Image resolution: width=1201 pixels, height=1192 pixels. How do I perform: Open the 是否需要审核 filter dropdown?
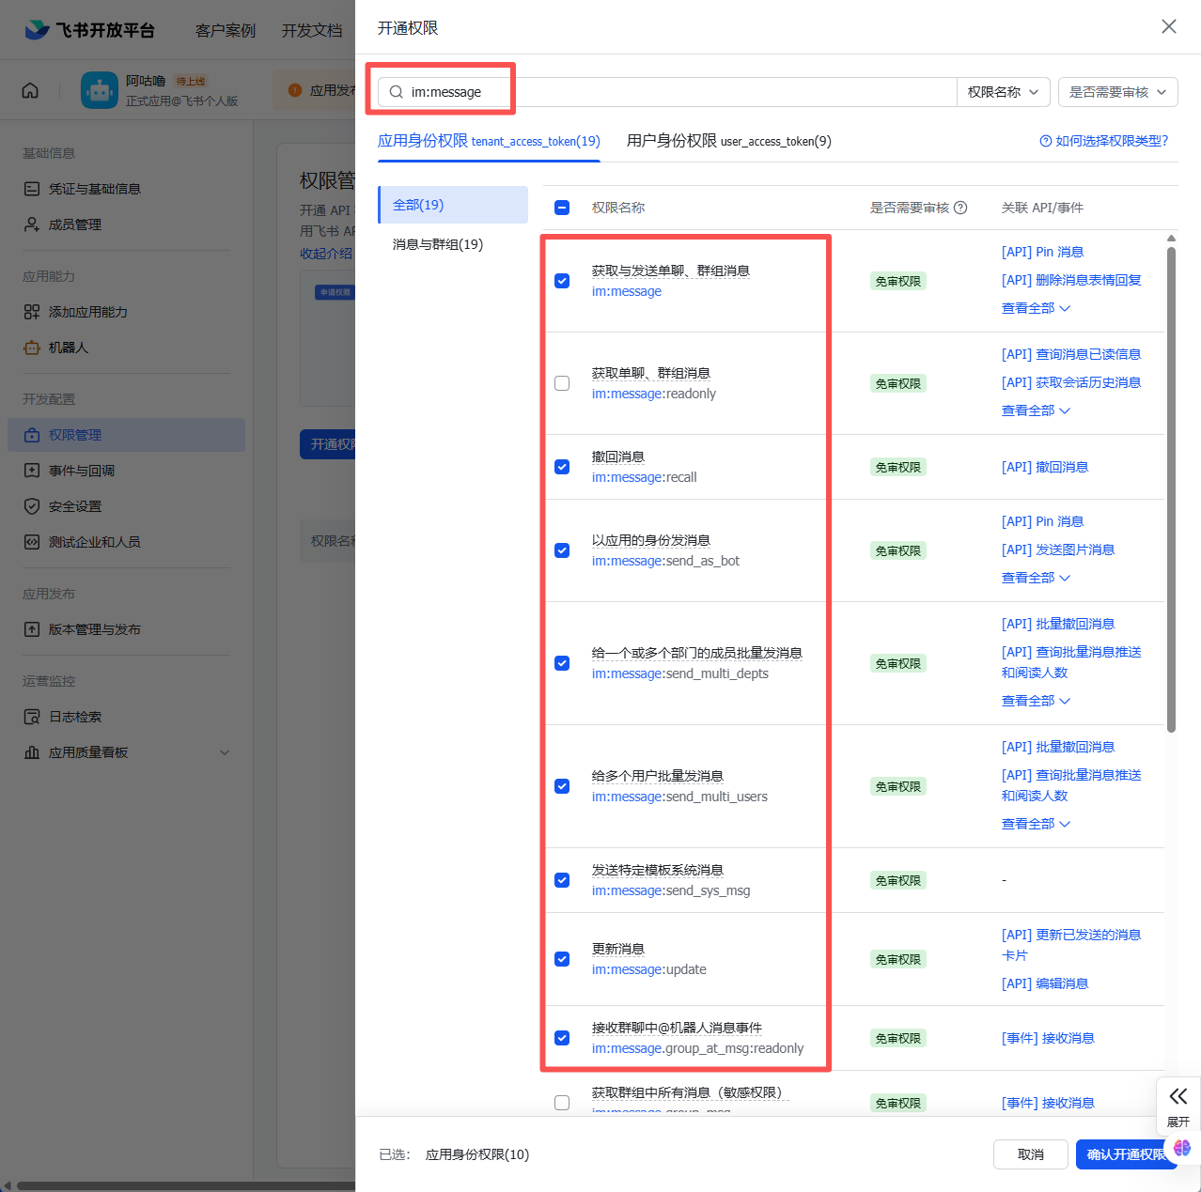coord(1117,92)
